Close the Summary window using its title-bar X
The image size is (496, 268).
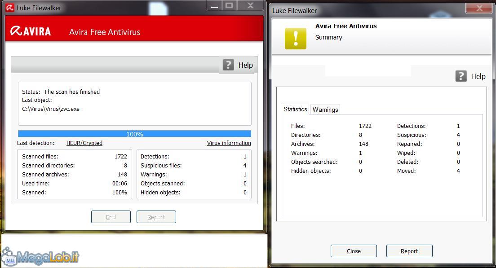click(479, 8)
